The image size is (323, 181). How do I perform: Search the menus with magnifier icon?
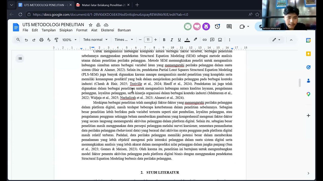pyautogui.click(x=18, y=40)
